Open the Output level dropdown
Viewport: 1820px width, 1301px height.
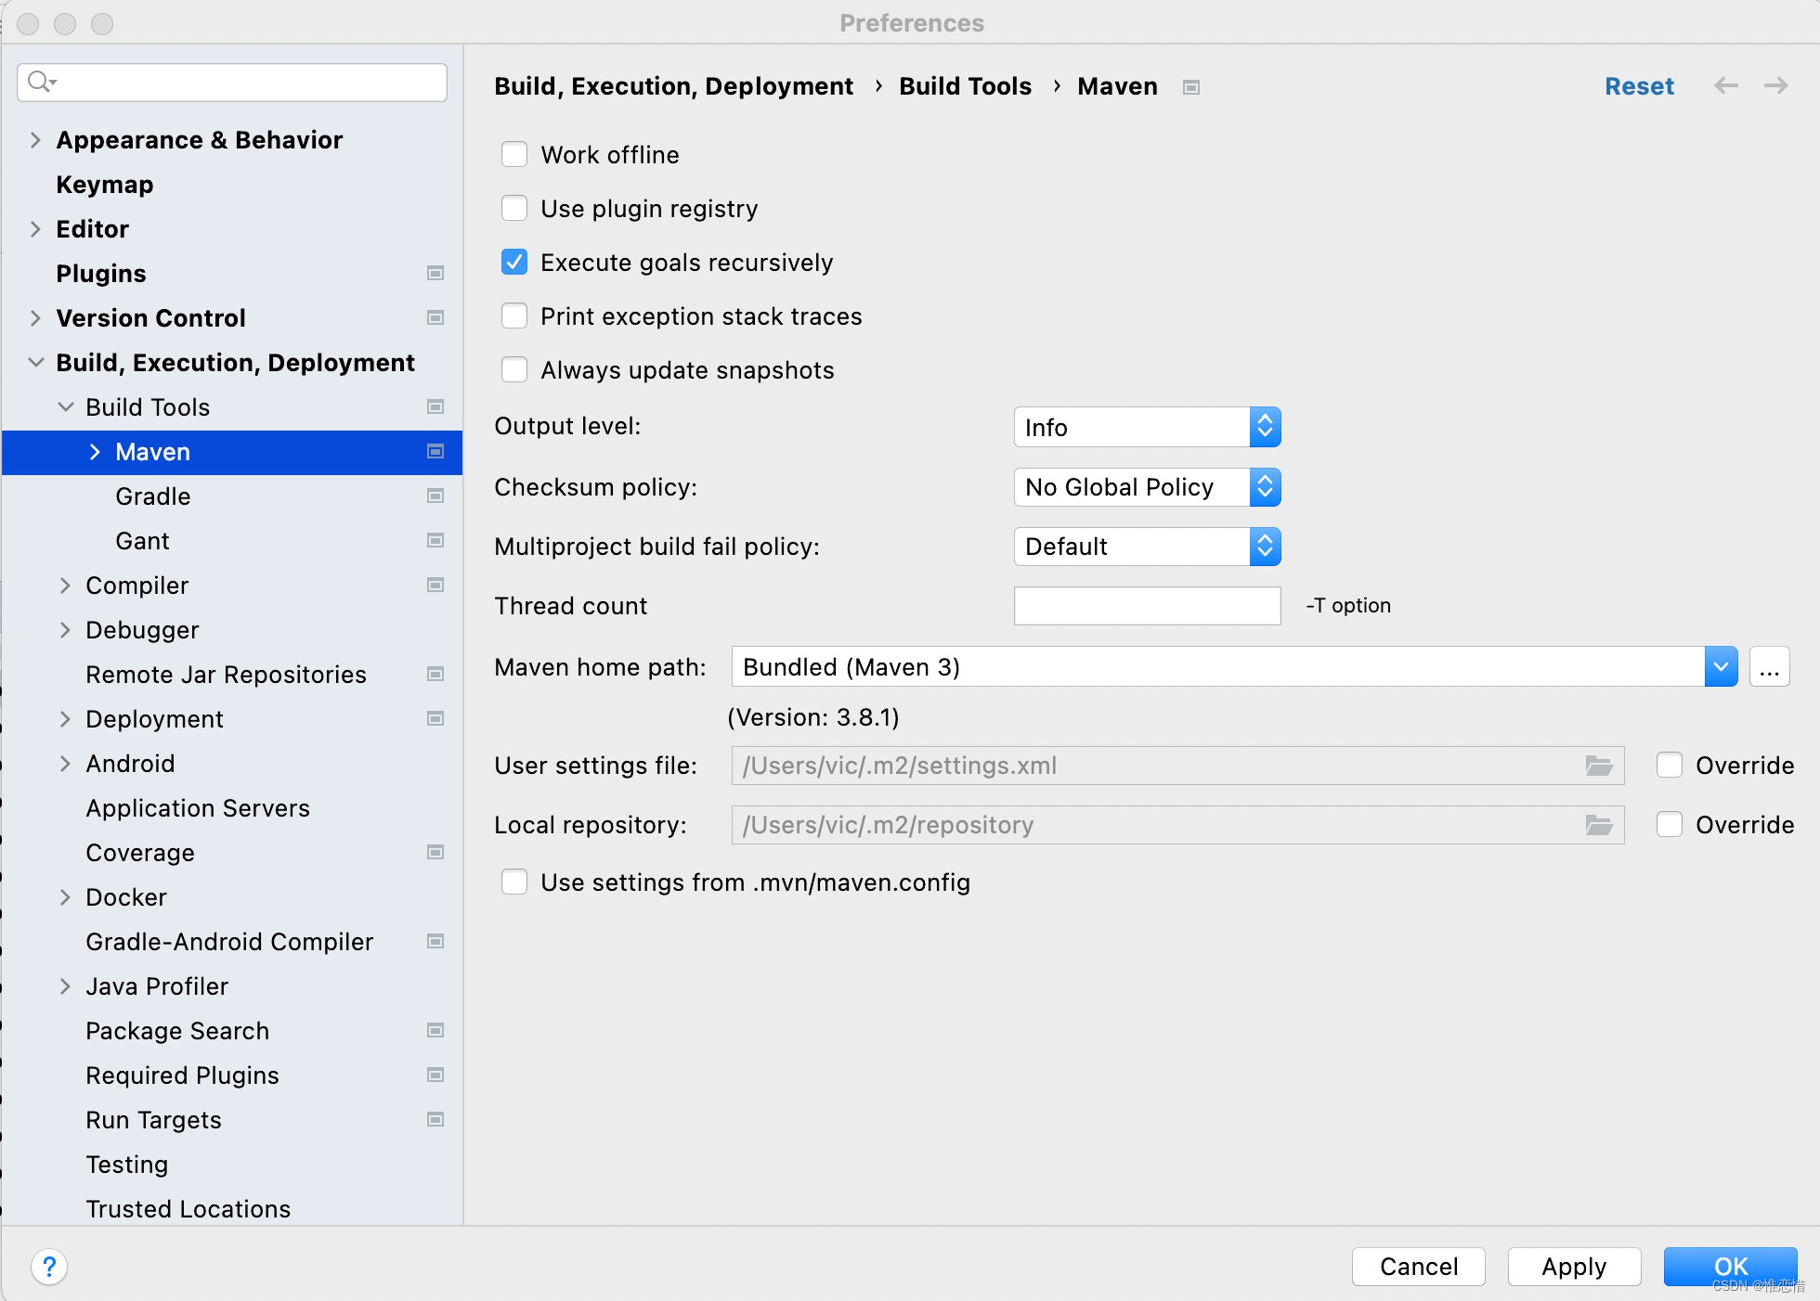tap(1147, 428)
